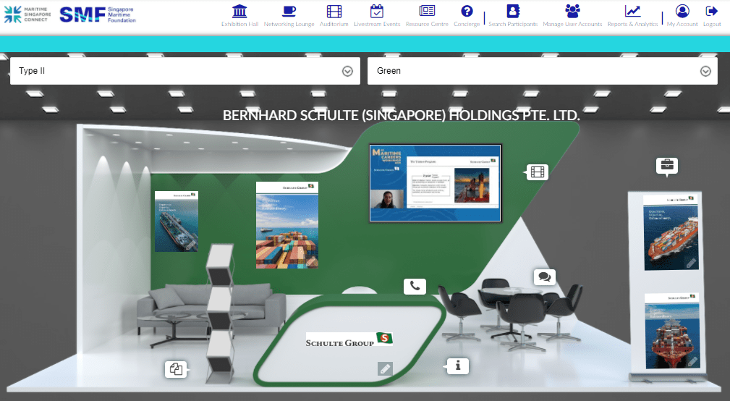Edit the upper standing banner image
This screenshot has height=401, width=730.
click(691, 263)
